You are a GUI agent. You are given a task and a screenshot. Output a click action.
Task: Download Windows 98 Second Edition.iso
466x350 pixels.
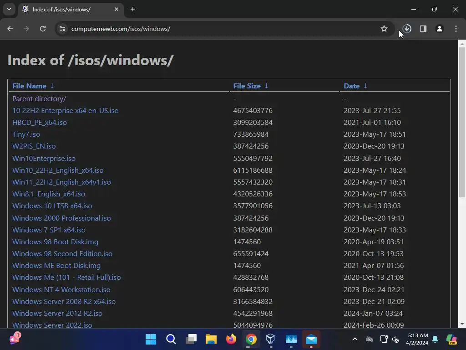click(x=62, y=253)
